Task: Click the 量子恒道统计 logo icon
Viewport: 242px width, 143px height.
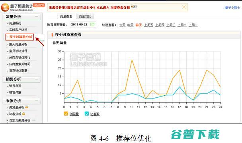Action: pos(5,7)
